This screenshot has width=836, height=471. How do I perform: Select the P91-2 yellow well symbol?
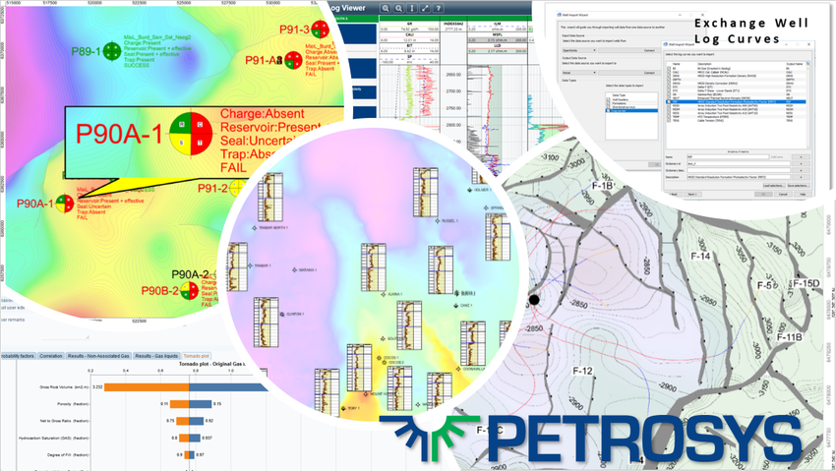click(237, 188)
